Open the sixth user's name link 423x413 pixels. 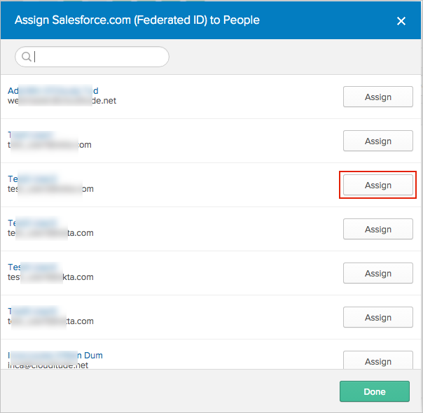coord(32,311)
